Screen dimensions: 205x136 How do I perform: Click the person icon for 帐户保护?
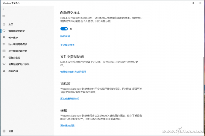(4, 38)
